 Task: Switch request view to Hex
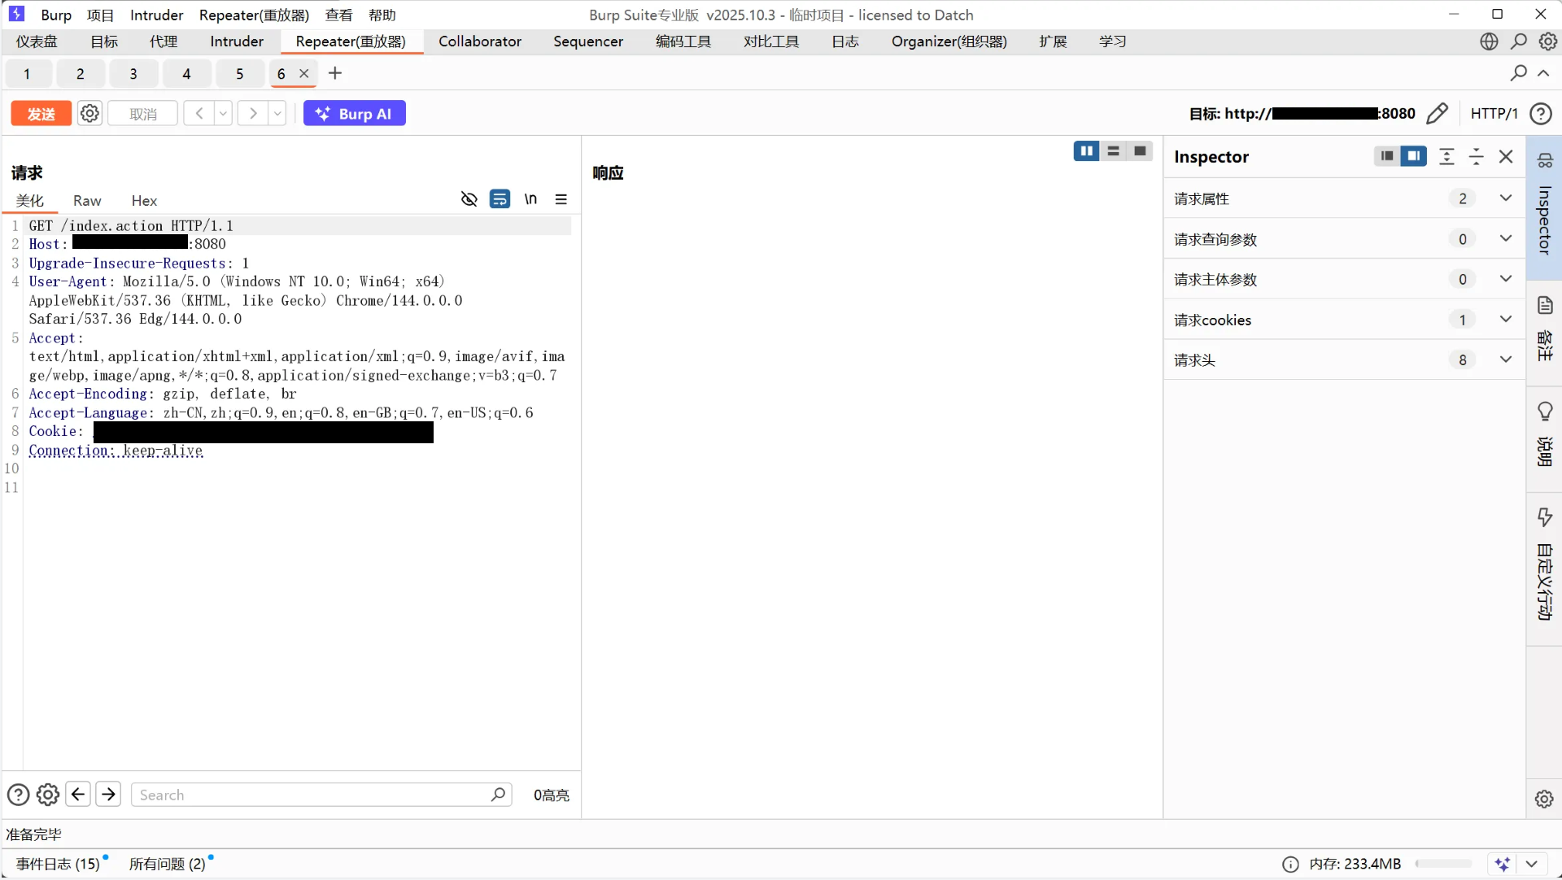click(144, 201)
